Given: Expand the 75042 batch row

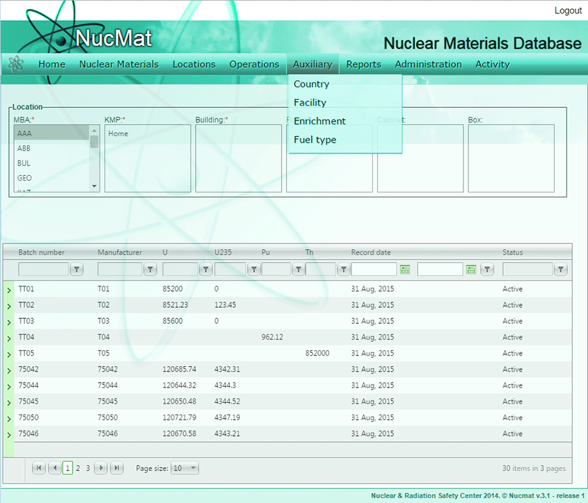Looking at the screenshot, I should click(x=8, y=370).
